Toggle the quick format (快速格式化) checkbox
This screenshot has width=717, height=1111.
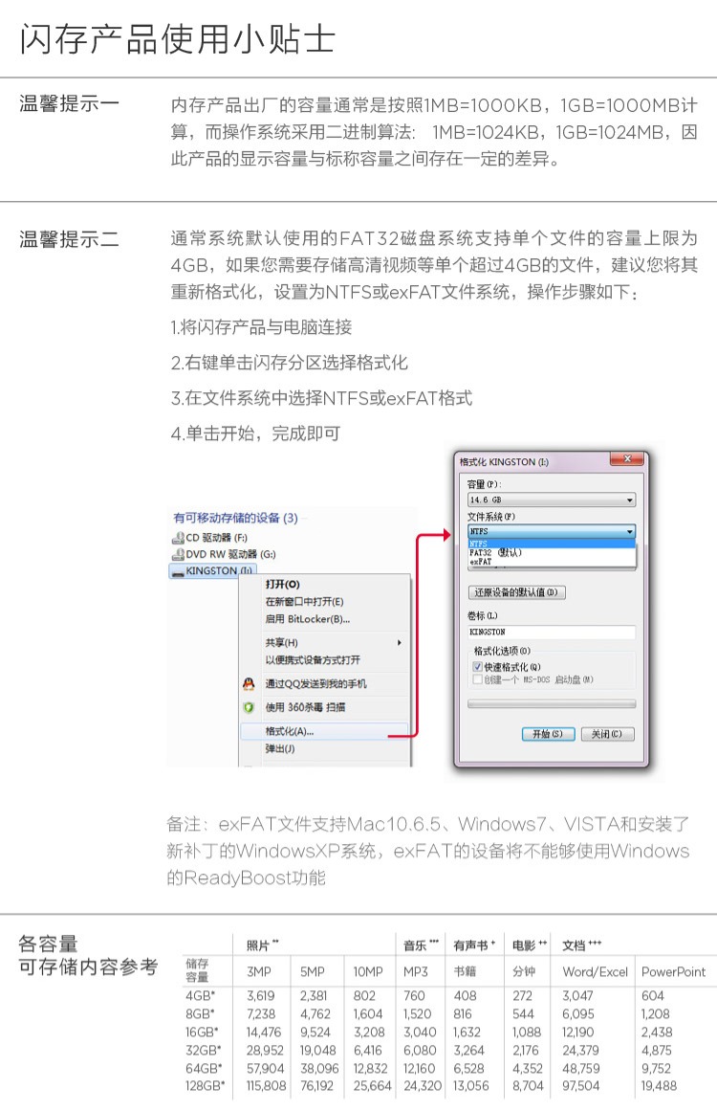(478, 667)
